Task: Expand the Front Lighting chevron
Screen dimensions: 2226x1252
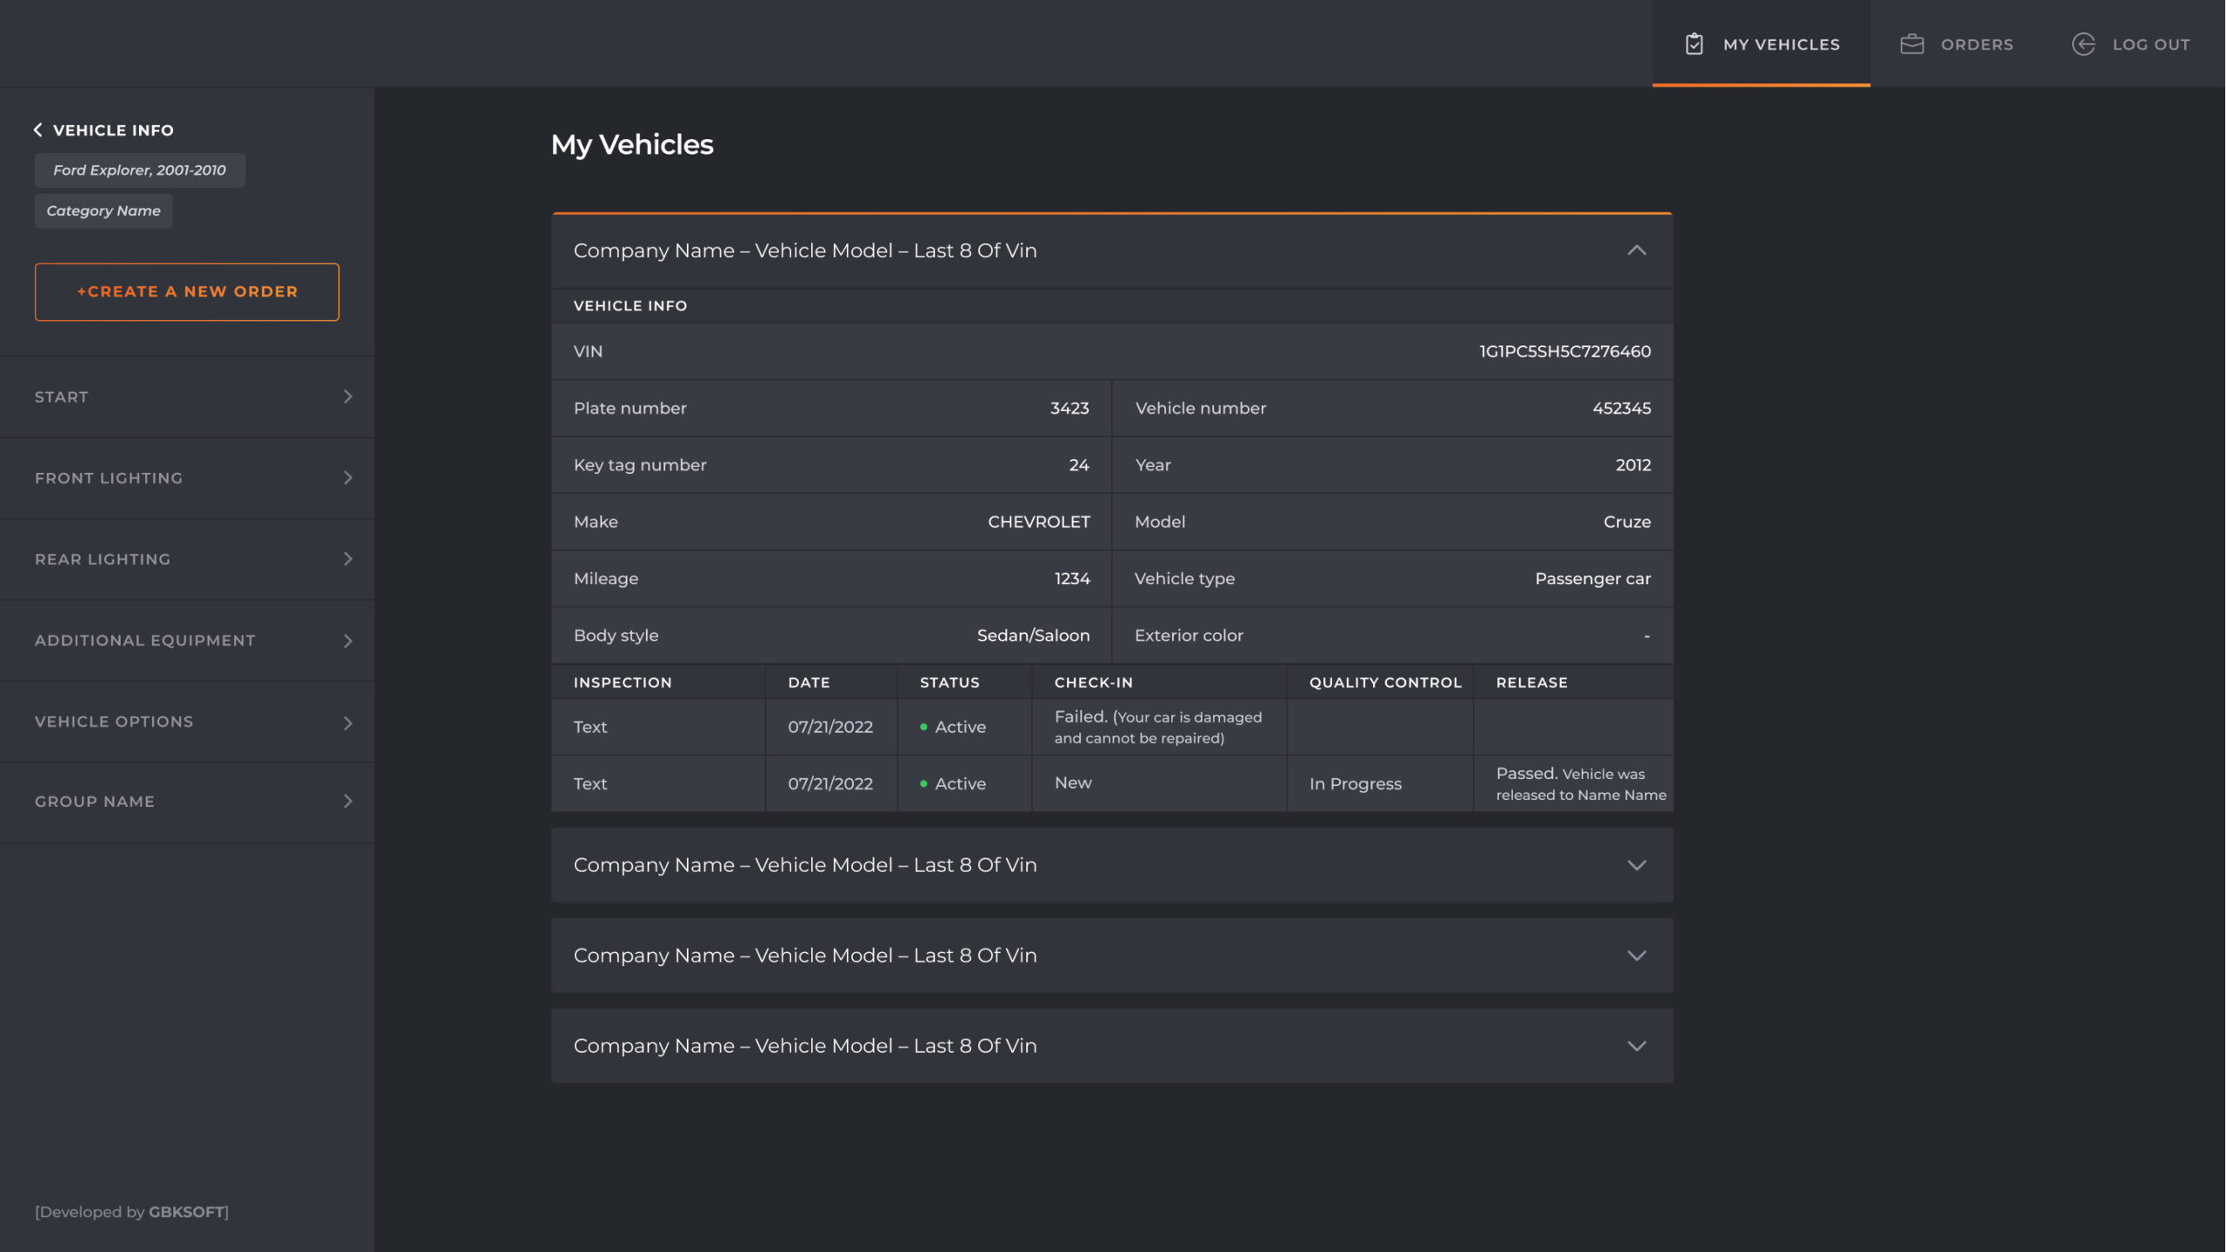Action: (348, 477)
